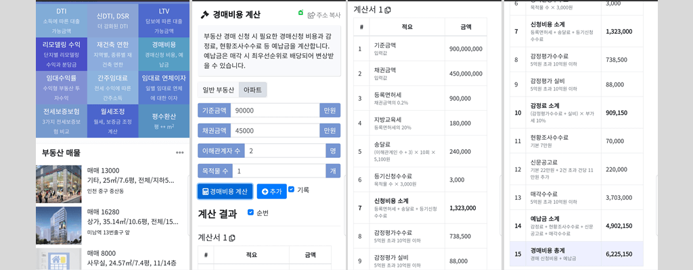This screenshot has height=270, width=693.
Task: Click the 계산 결과 heading
Action: tap(217, 214)
